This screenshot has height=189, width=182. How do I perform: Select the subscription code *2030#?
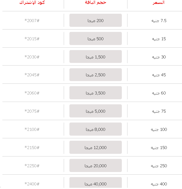coord(32,57)
